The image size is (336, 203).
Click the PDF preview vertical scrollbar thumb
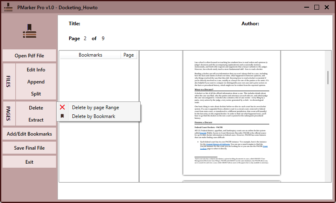point(328,78)
